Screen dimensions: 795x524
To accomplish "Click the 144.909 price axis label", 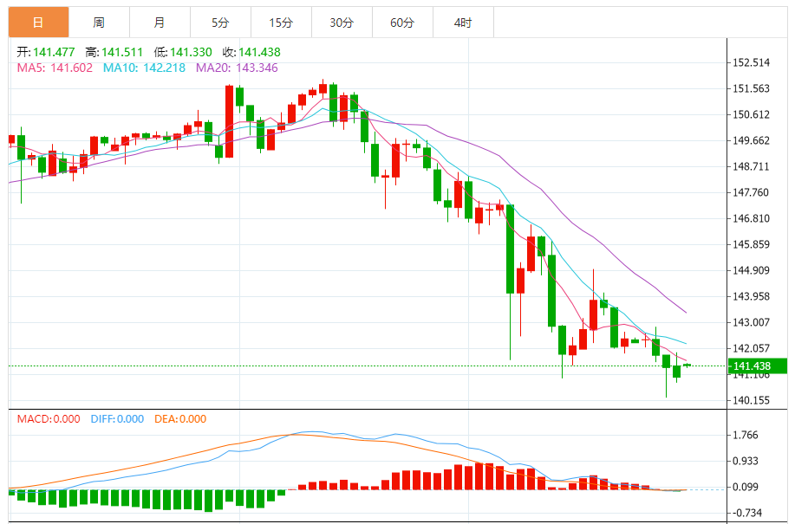I will 752,270.
